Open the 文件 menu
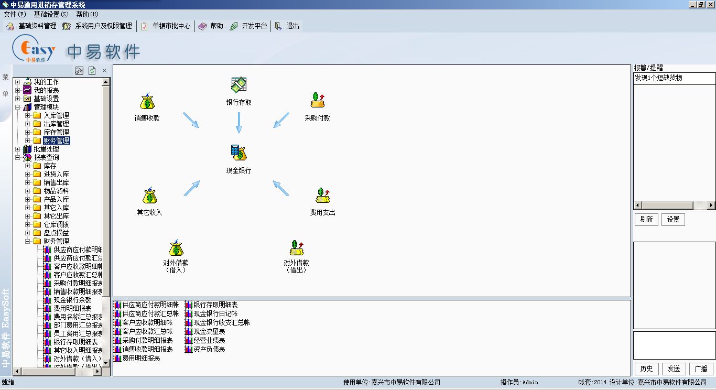716x390 pixels. point(14,14)
